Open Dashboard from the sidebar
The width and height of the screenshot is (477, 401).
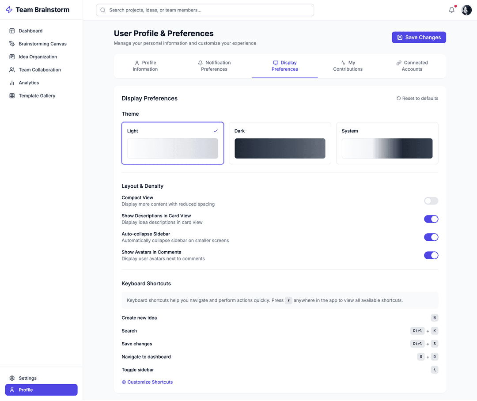[x=30, y=31]
